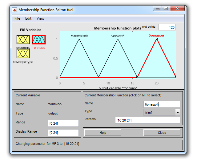197x159 pixels.
Task: Open the View menu
Action: click(x=40, y=18)
